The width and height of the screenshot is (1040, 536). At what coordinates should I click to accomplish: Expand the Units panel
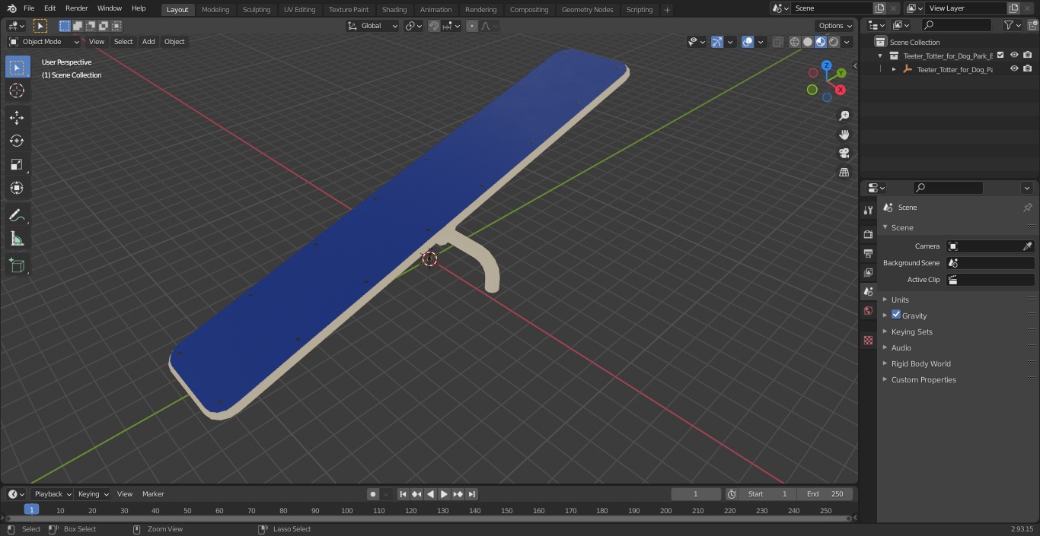coord(900,300)
